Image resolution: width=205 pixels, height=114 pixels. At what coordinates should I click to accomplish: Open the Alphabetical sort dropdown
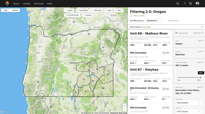(x=154, y=21)
